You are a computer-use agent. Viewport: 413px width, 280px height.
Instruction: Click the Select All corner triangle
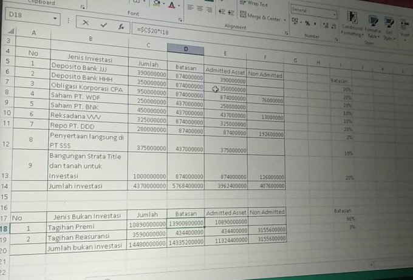[11, 31]
